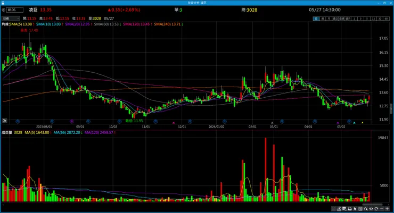Click the purple circle event marker before 09/01
This screenshot has height=213, width=394.
coord(72,121)
